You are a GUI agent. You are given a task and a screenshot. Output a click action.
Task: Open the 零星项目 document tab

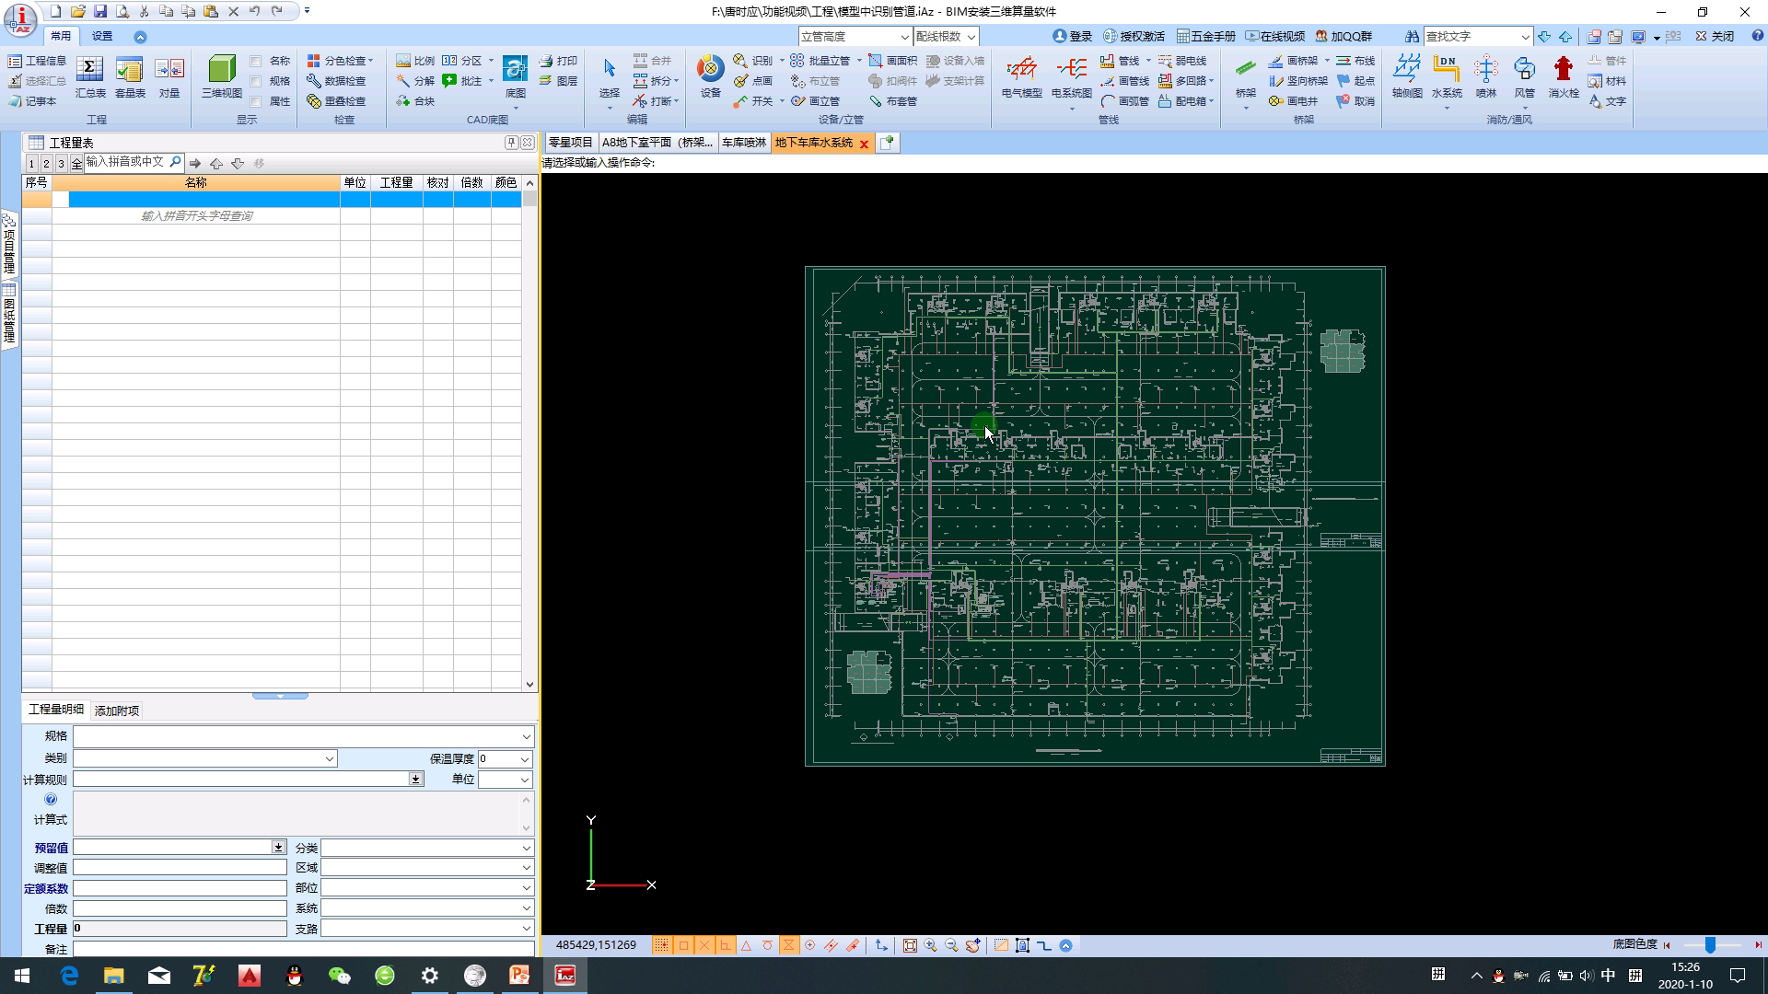pos(571,143)
